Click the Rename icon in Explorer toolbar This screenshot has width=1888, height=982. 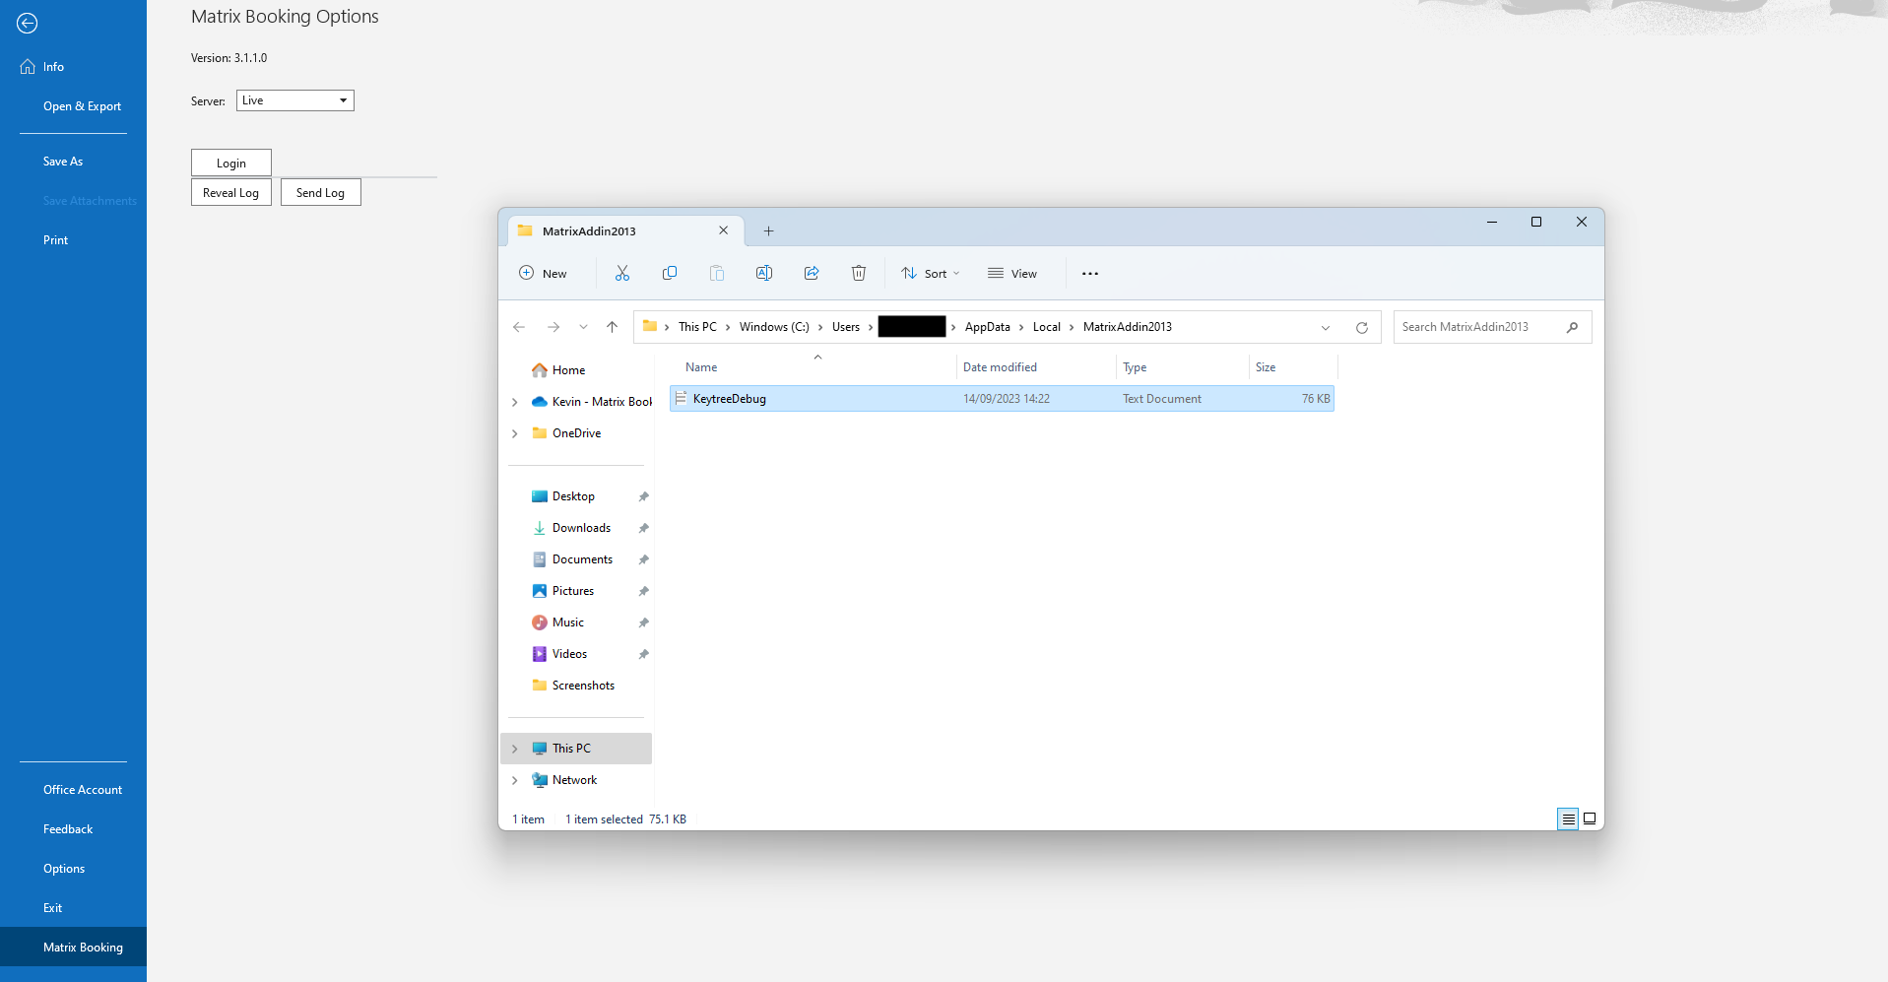point(764,274)
